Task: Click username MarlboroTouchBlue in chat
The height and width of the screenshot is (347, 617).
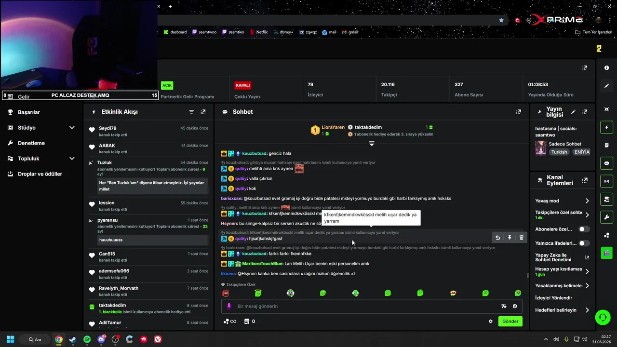Action: pos(262,264)
